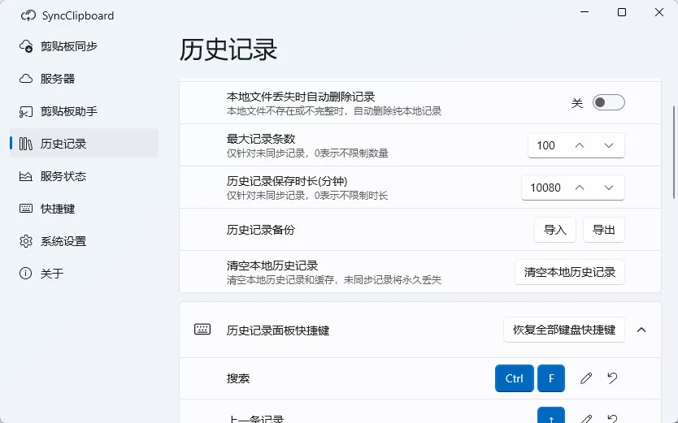
Task: Minimize the SyncClipboard window
Action: pyautogui.click(x=585, y=12)
